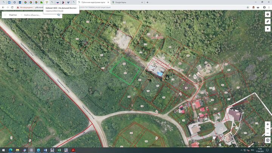
Task: Click into the Найти объекты search field
Action: 40,15
